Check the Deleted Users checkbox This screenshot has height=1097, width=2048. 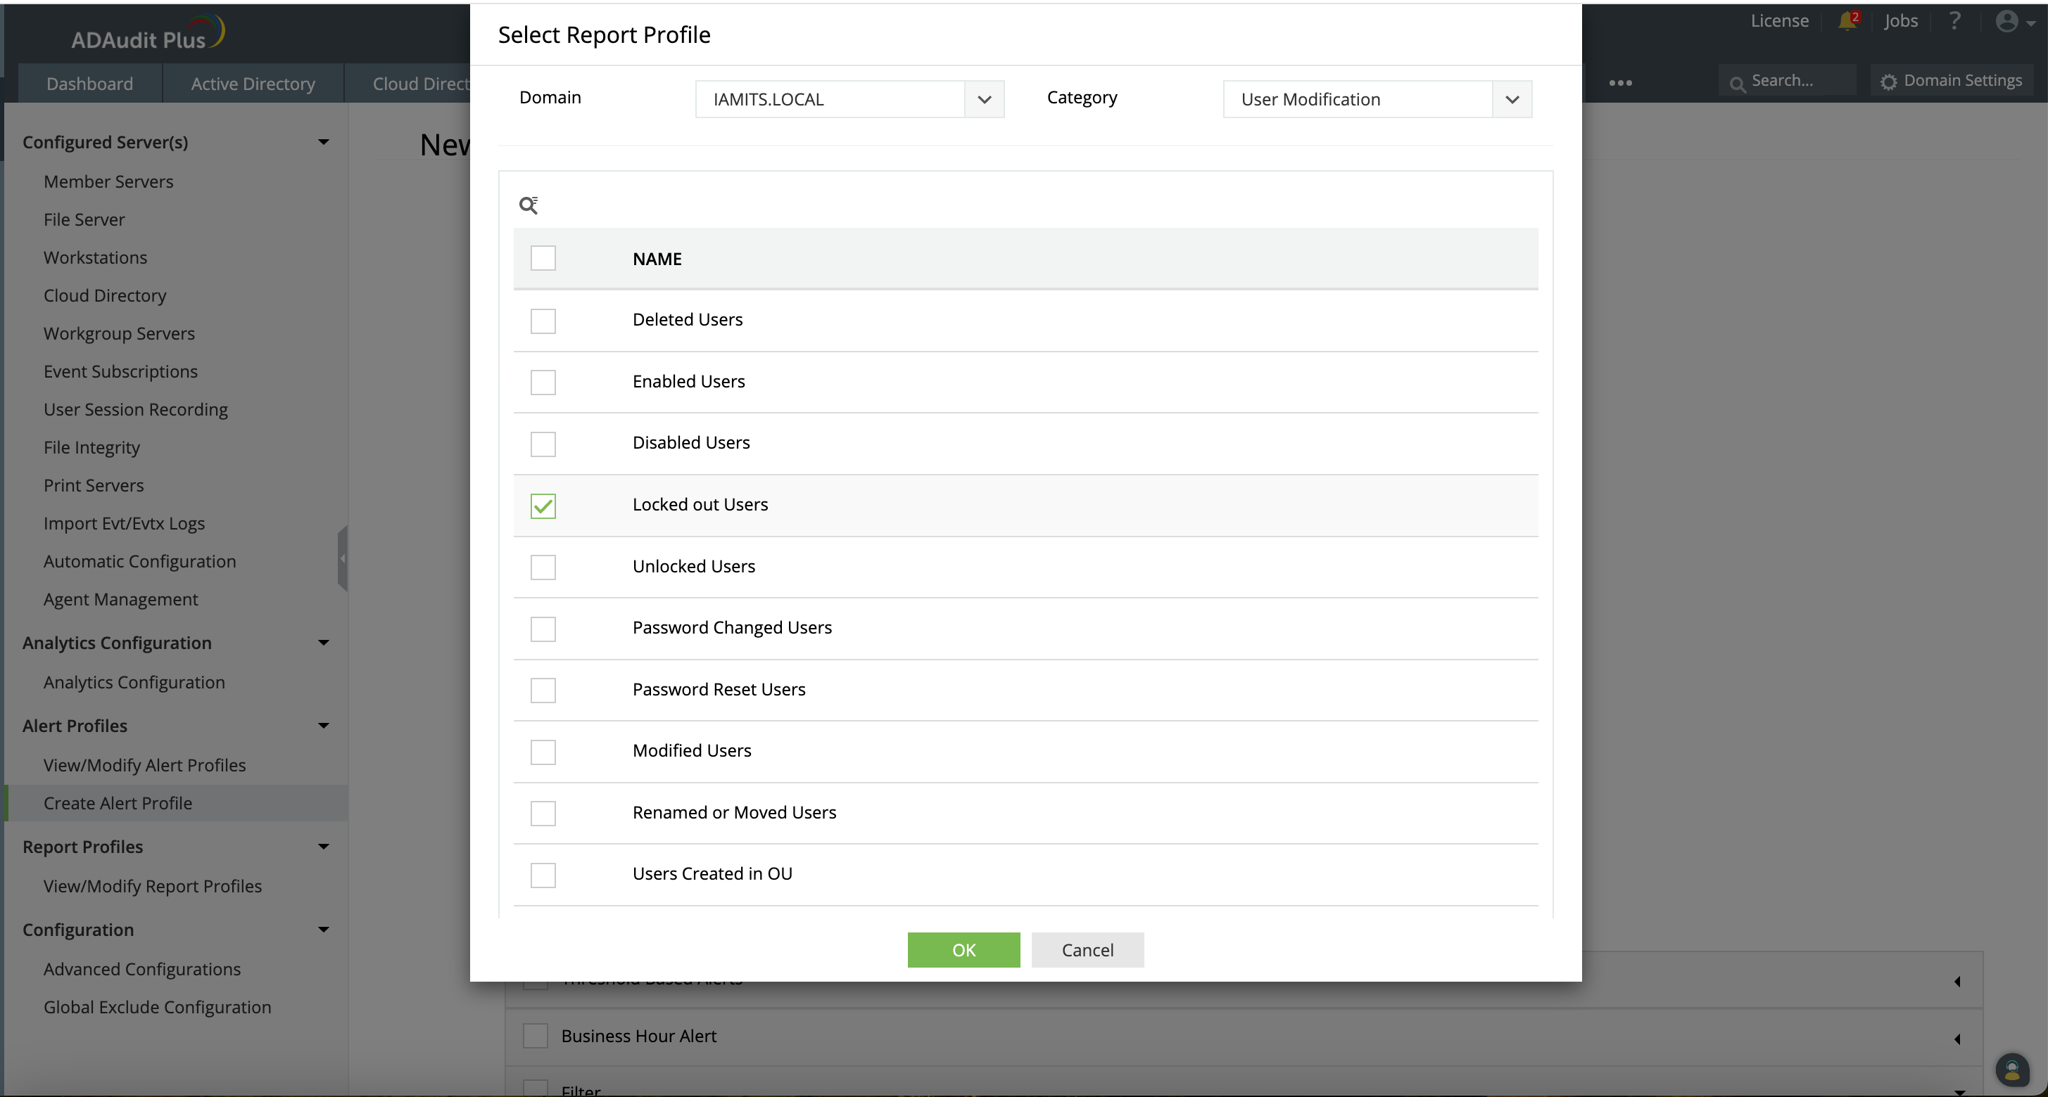pyautogui.click(x=543, y=321)
